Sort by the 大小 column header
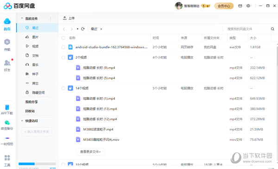The height and width of the screenshot is (169, 278). 253,38
